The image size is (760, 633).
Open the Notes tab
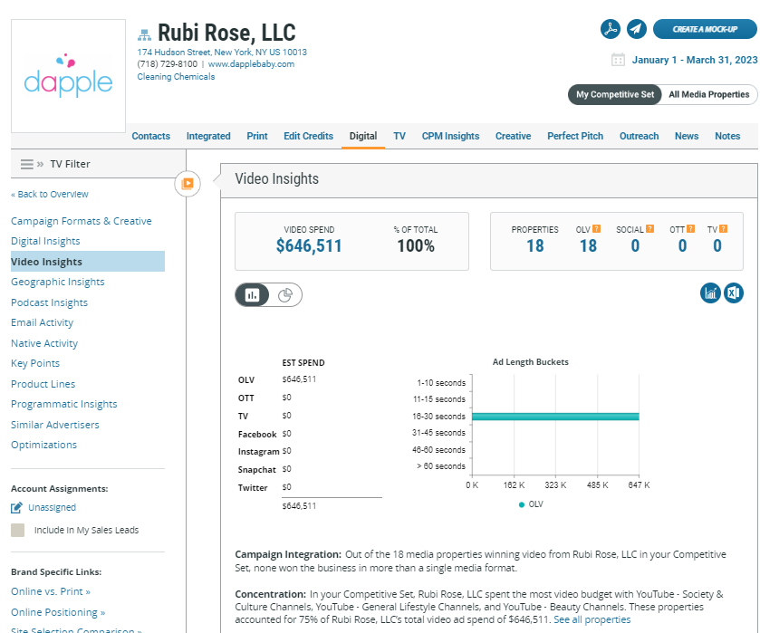[x=727, y=136]
